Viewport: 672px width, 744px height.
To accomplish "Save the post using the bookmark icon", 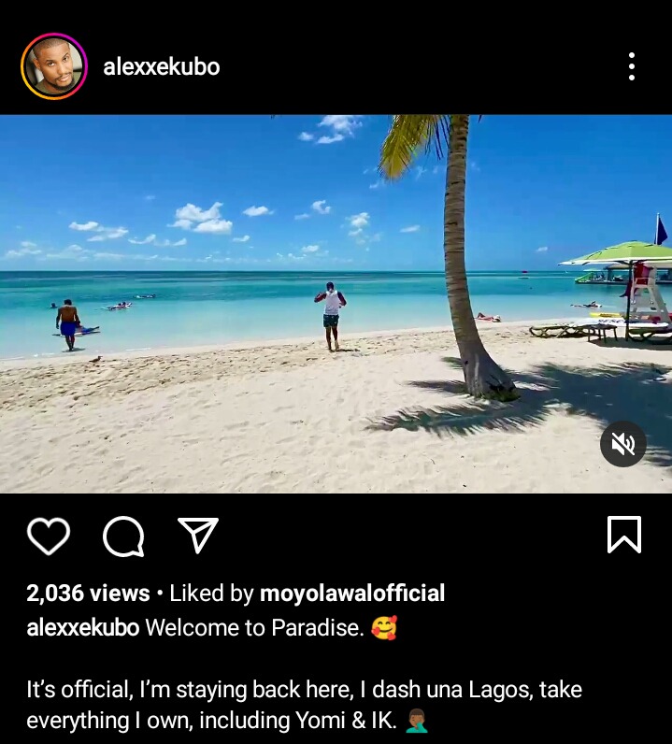I will pyautogui.click(x=624, y=535).
